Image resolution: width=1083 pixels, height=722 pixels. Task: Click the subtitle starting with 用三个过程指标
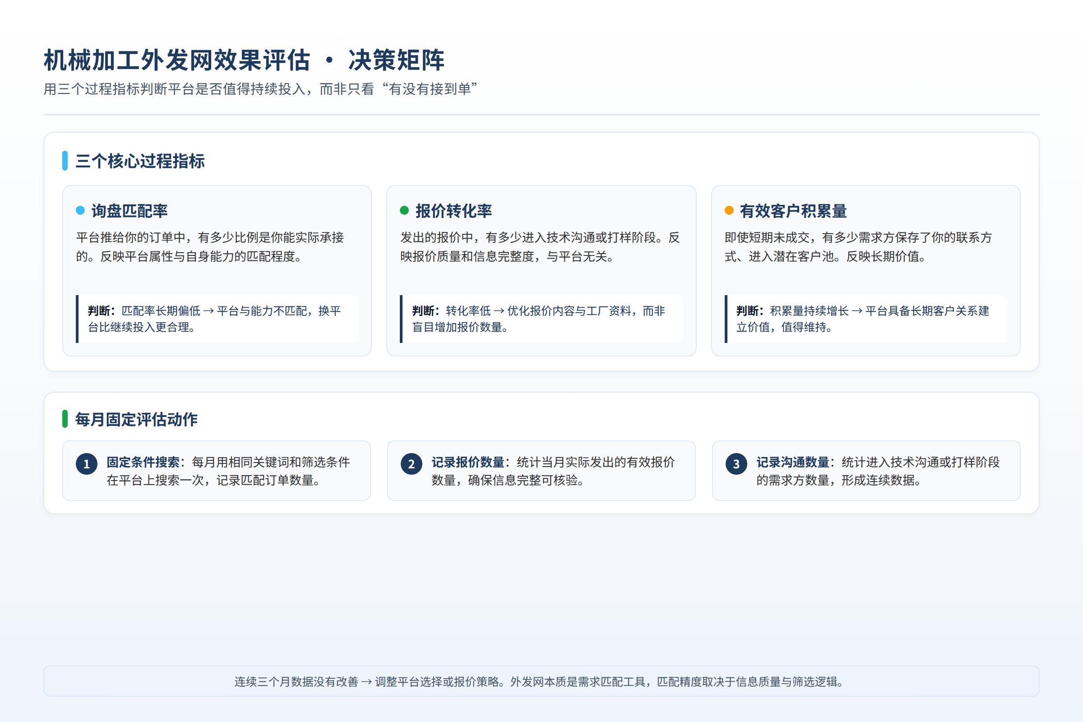261,89
